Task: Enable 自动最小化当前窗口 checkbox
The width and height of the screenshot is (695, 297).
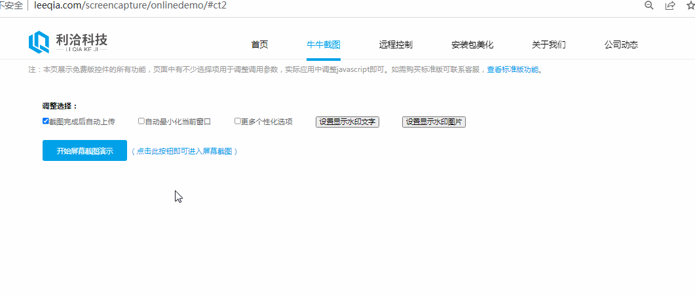Action: coord(141,121)
